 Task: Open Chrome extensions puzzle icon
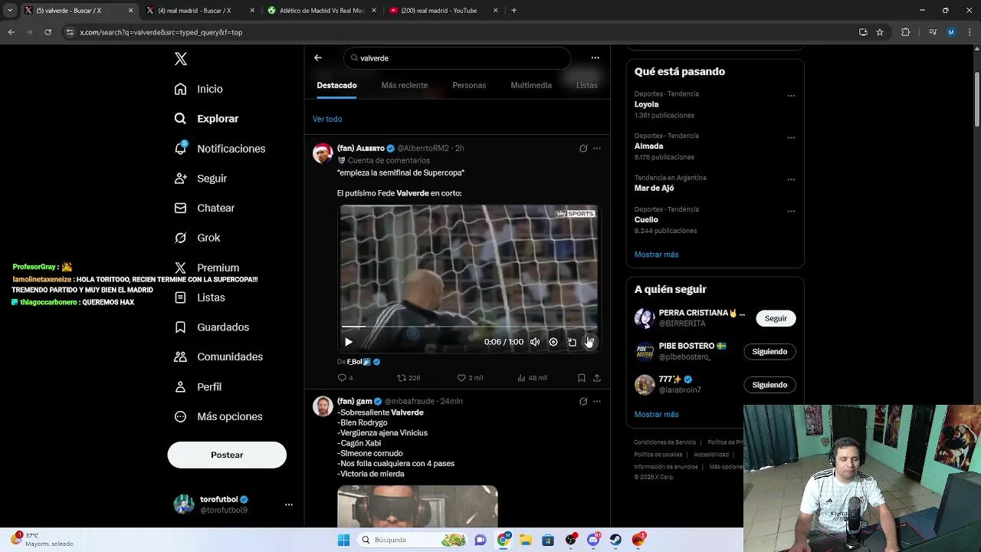click(905, 32)
